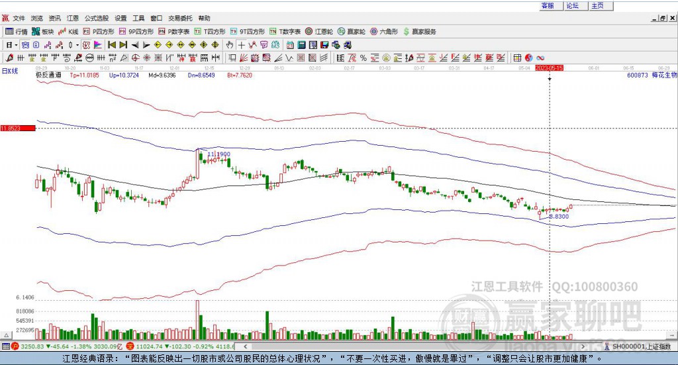Open the 资讯 menu
Image resolution: width=678 pixels, height=365 pixels.
pyautogui.click(x=54, y=18)
